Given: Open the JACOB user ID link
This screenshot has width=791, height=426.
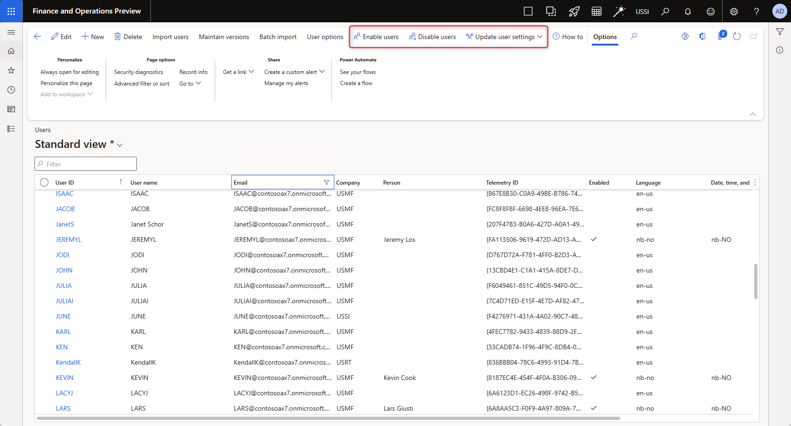Looking at the screenshot, I should coord(65,209).
